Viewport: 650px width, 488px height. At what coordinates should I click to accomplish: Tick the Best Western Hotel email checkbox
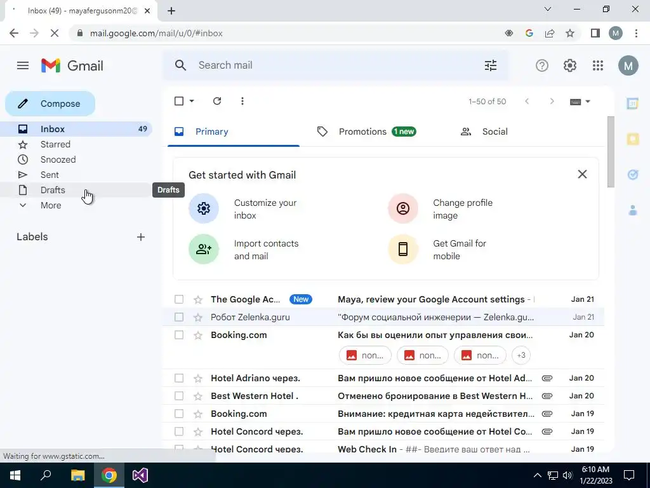pyautogui.click(x=179, y=396)
